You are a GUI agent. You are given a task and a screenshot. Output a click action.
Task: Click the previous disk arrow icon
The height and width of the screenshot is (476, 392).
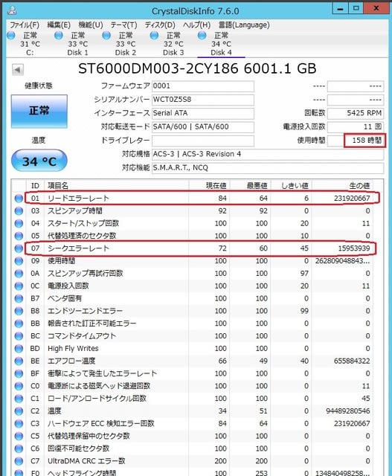pyautogui.click(x=18, y=70)
